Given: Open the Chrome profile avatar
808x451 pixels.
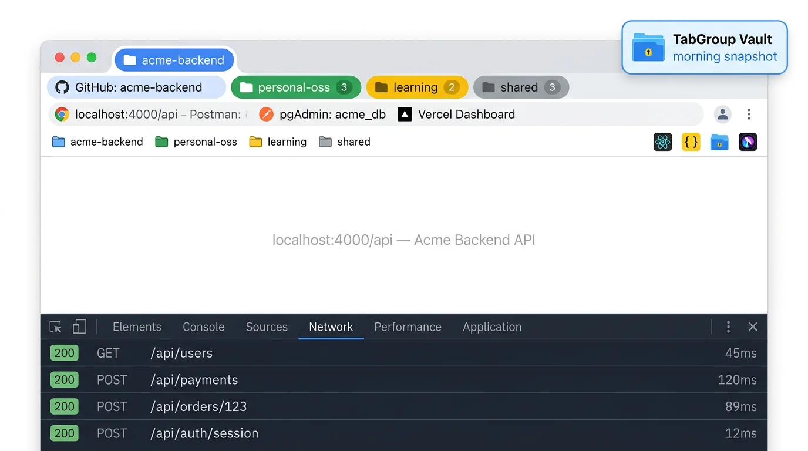Looking at the screenshot, I should [x=722, y=114].
